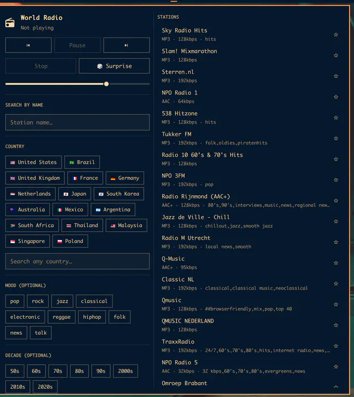Screen dimensions: 354x397
Task: Choose Singapore country filter
Action: point(28,241)
